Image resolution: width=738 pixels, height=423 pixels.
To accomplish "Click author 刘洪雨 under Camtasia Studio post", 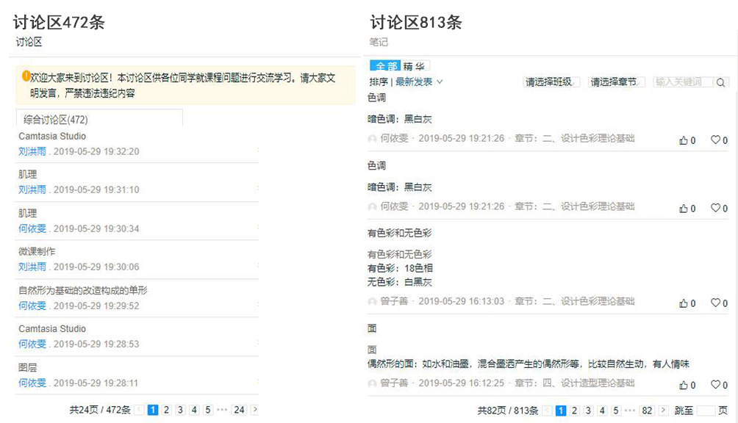I will click(32, 151).
